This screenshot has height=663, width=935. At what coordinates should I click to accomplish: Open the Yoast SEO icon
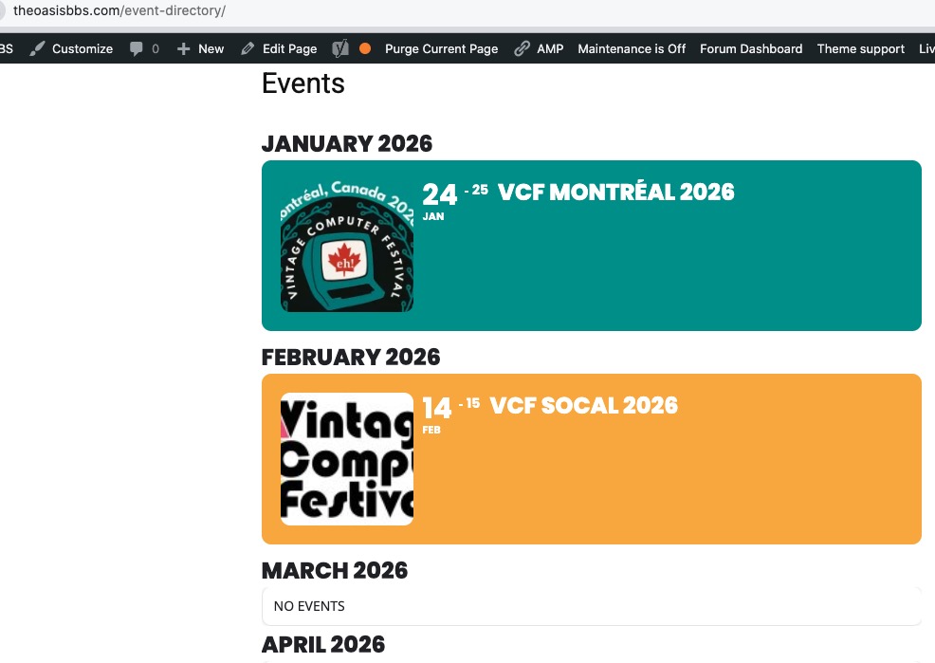click(340, 49)
